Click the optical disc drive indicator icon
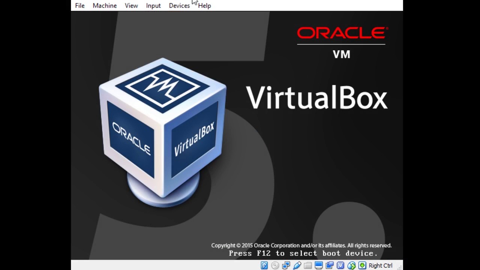Screen dimensions: 480x270 [x=275, y=265]
